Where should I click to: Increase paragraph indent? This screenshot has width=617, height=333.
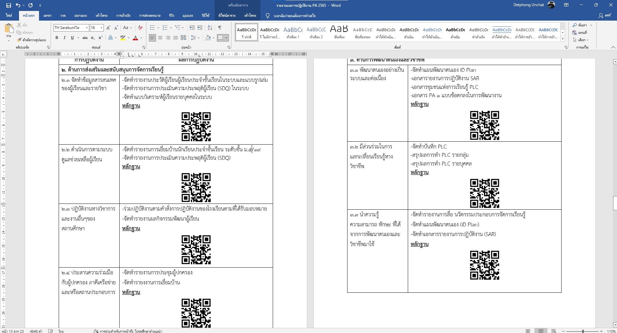coord(200,28)
